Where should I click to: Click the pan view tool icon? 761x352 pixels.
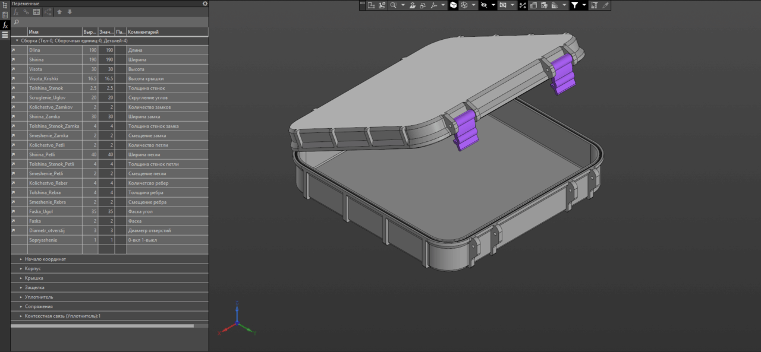pos(413,5)
